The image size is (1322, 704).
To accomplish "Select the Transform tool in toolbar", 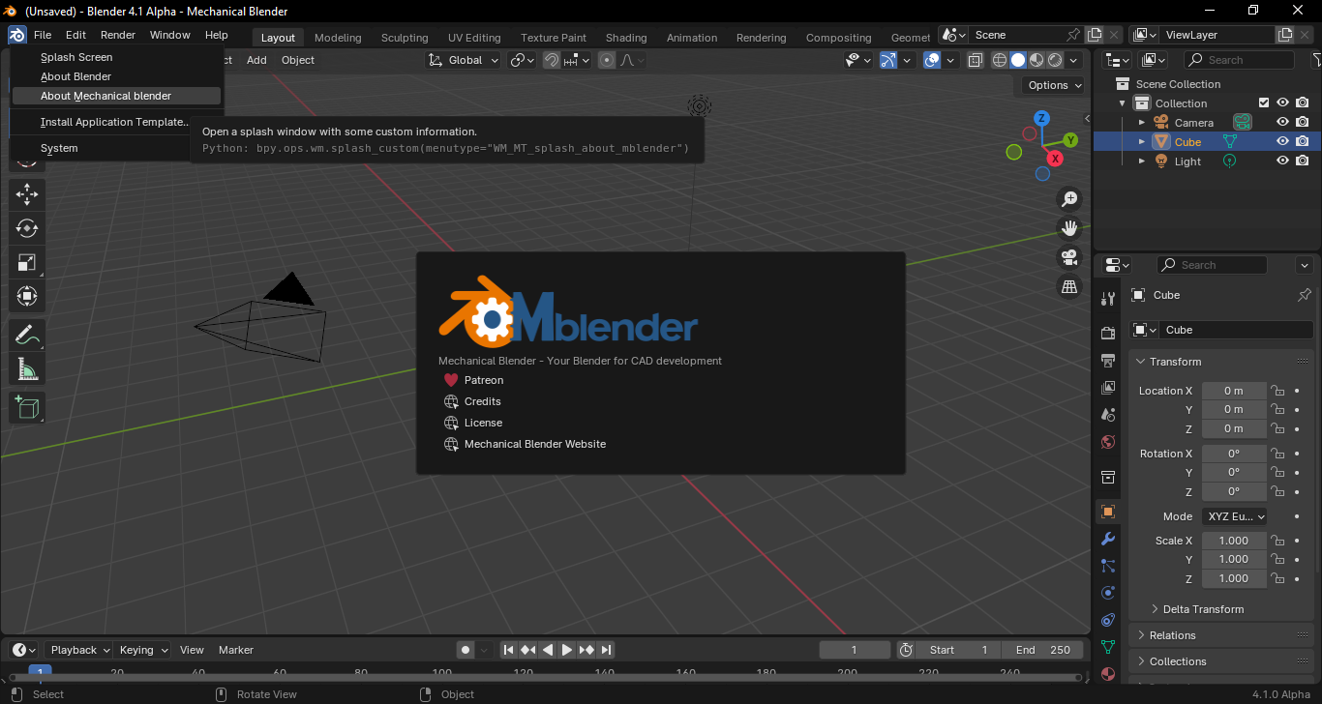I will (27, 296).
